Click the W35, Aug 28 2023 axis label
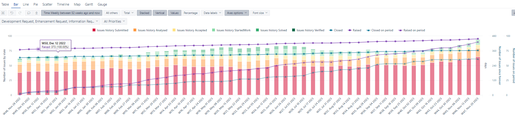The height and width of the screenshot is (122, 515). (x=360, y=106)
